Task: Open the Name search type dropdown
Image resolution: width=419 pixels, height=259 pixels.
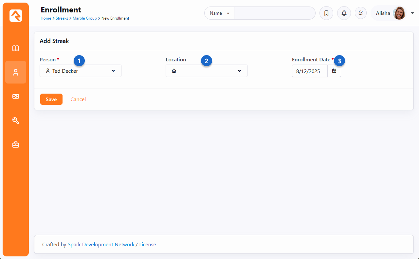Action: click(x=219, y=13)
